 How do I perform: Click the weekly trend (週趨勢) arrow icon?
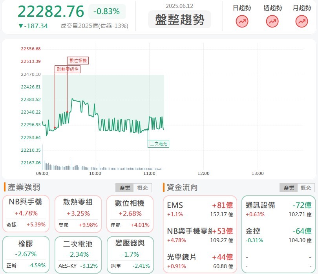point(272,21)
